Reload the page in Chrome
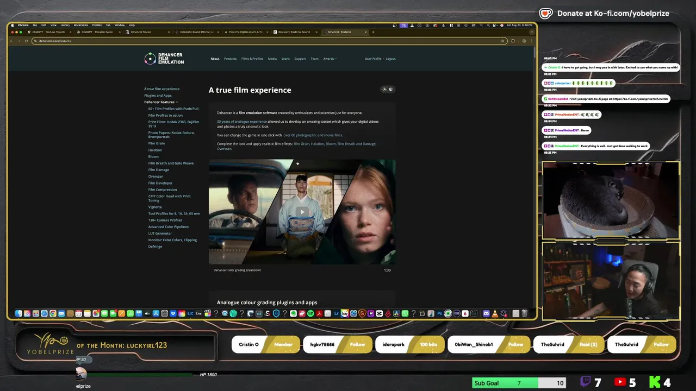 click(26, 41)
